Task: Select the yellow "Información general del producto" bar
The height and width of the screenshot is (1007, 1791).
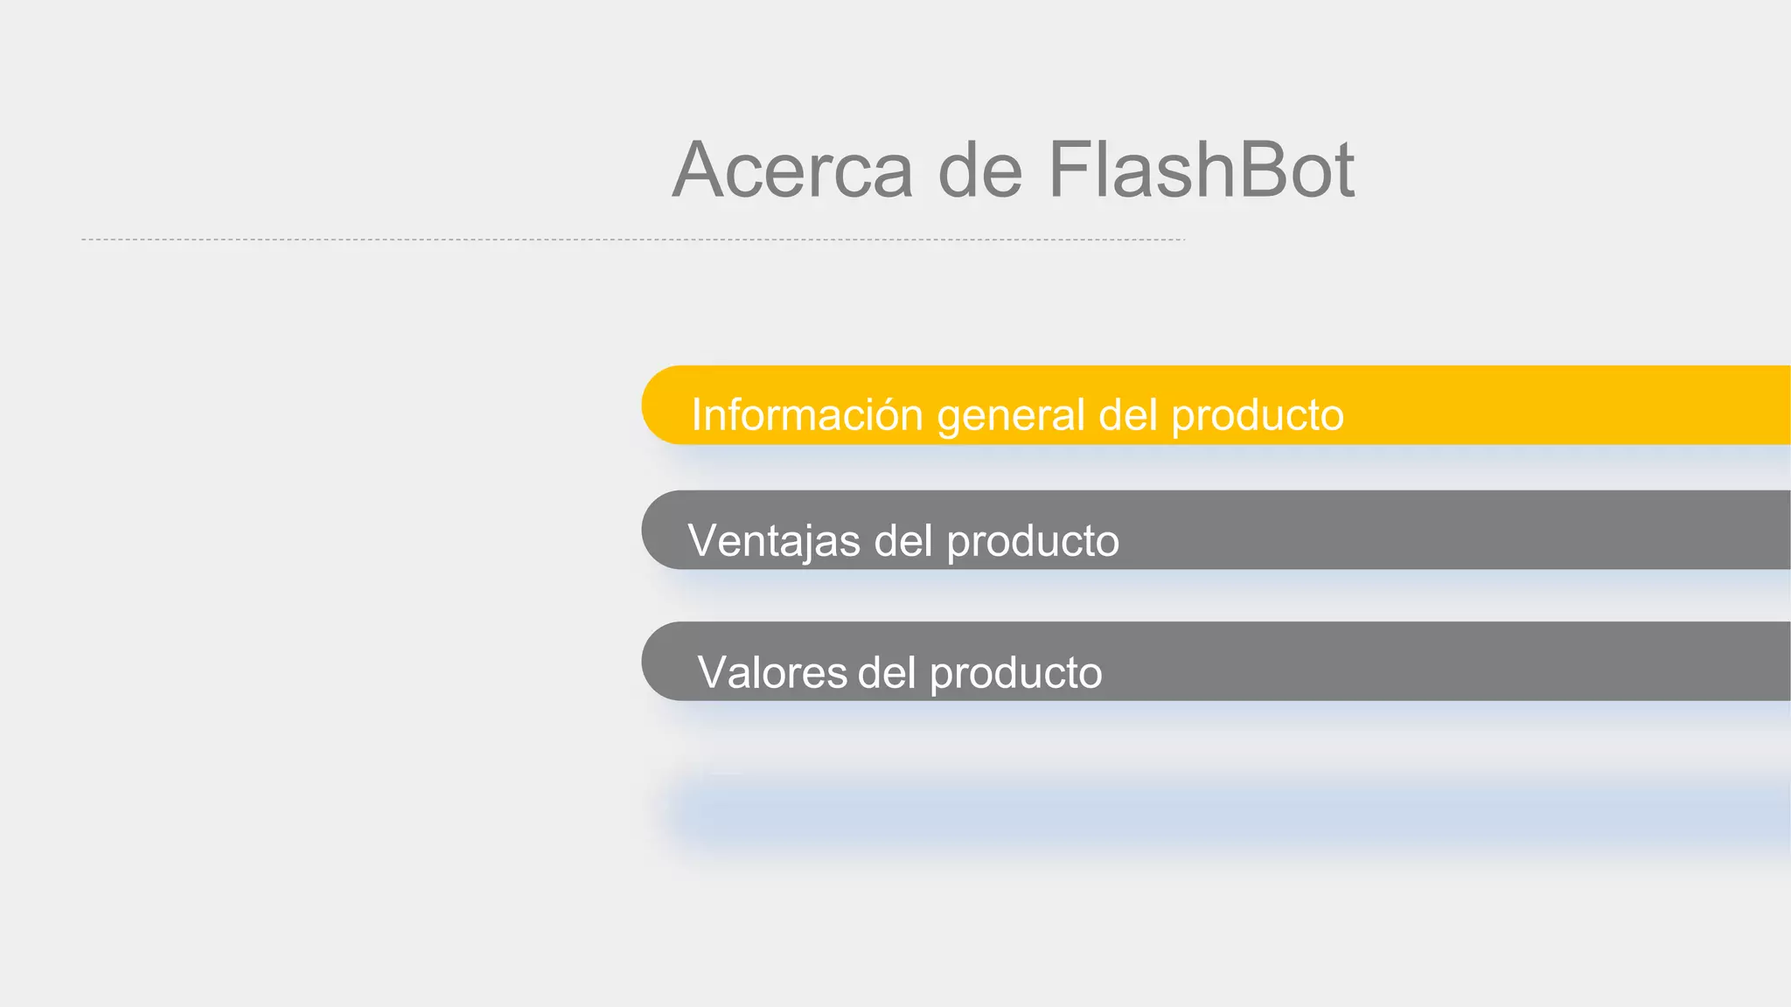Action: coord(1216,405)
